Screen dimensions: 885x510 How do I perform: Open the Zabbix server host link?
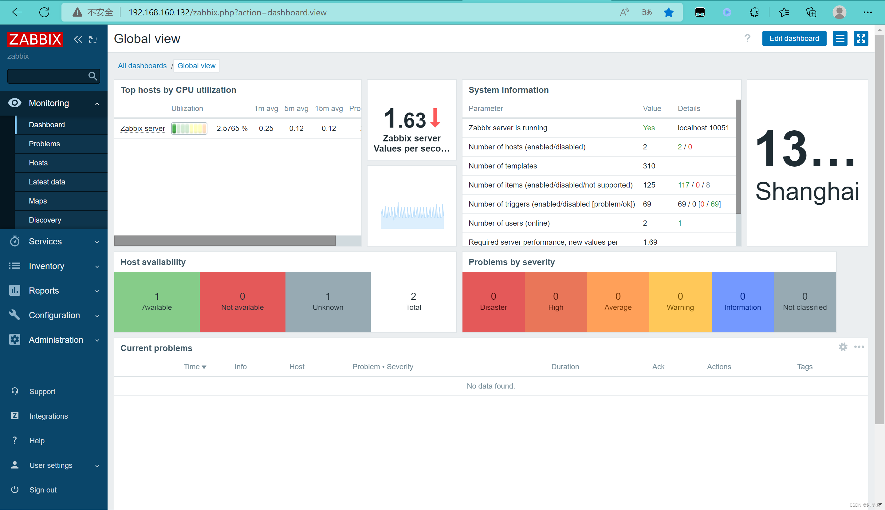(143, 128)
